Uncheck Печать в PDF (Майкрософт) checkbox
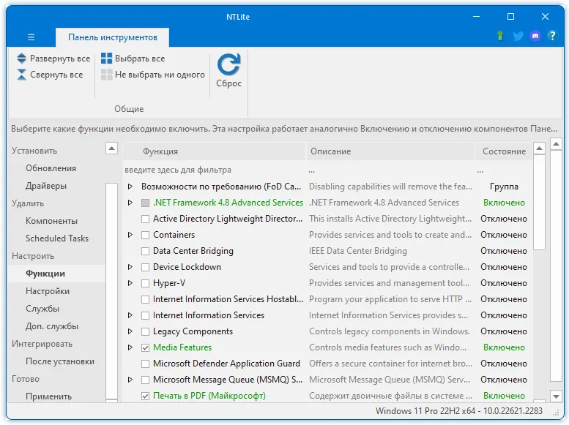The width and height of the screenshot is (569, 425). (145, 396)
